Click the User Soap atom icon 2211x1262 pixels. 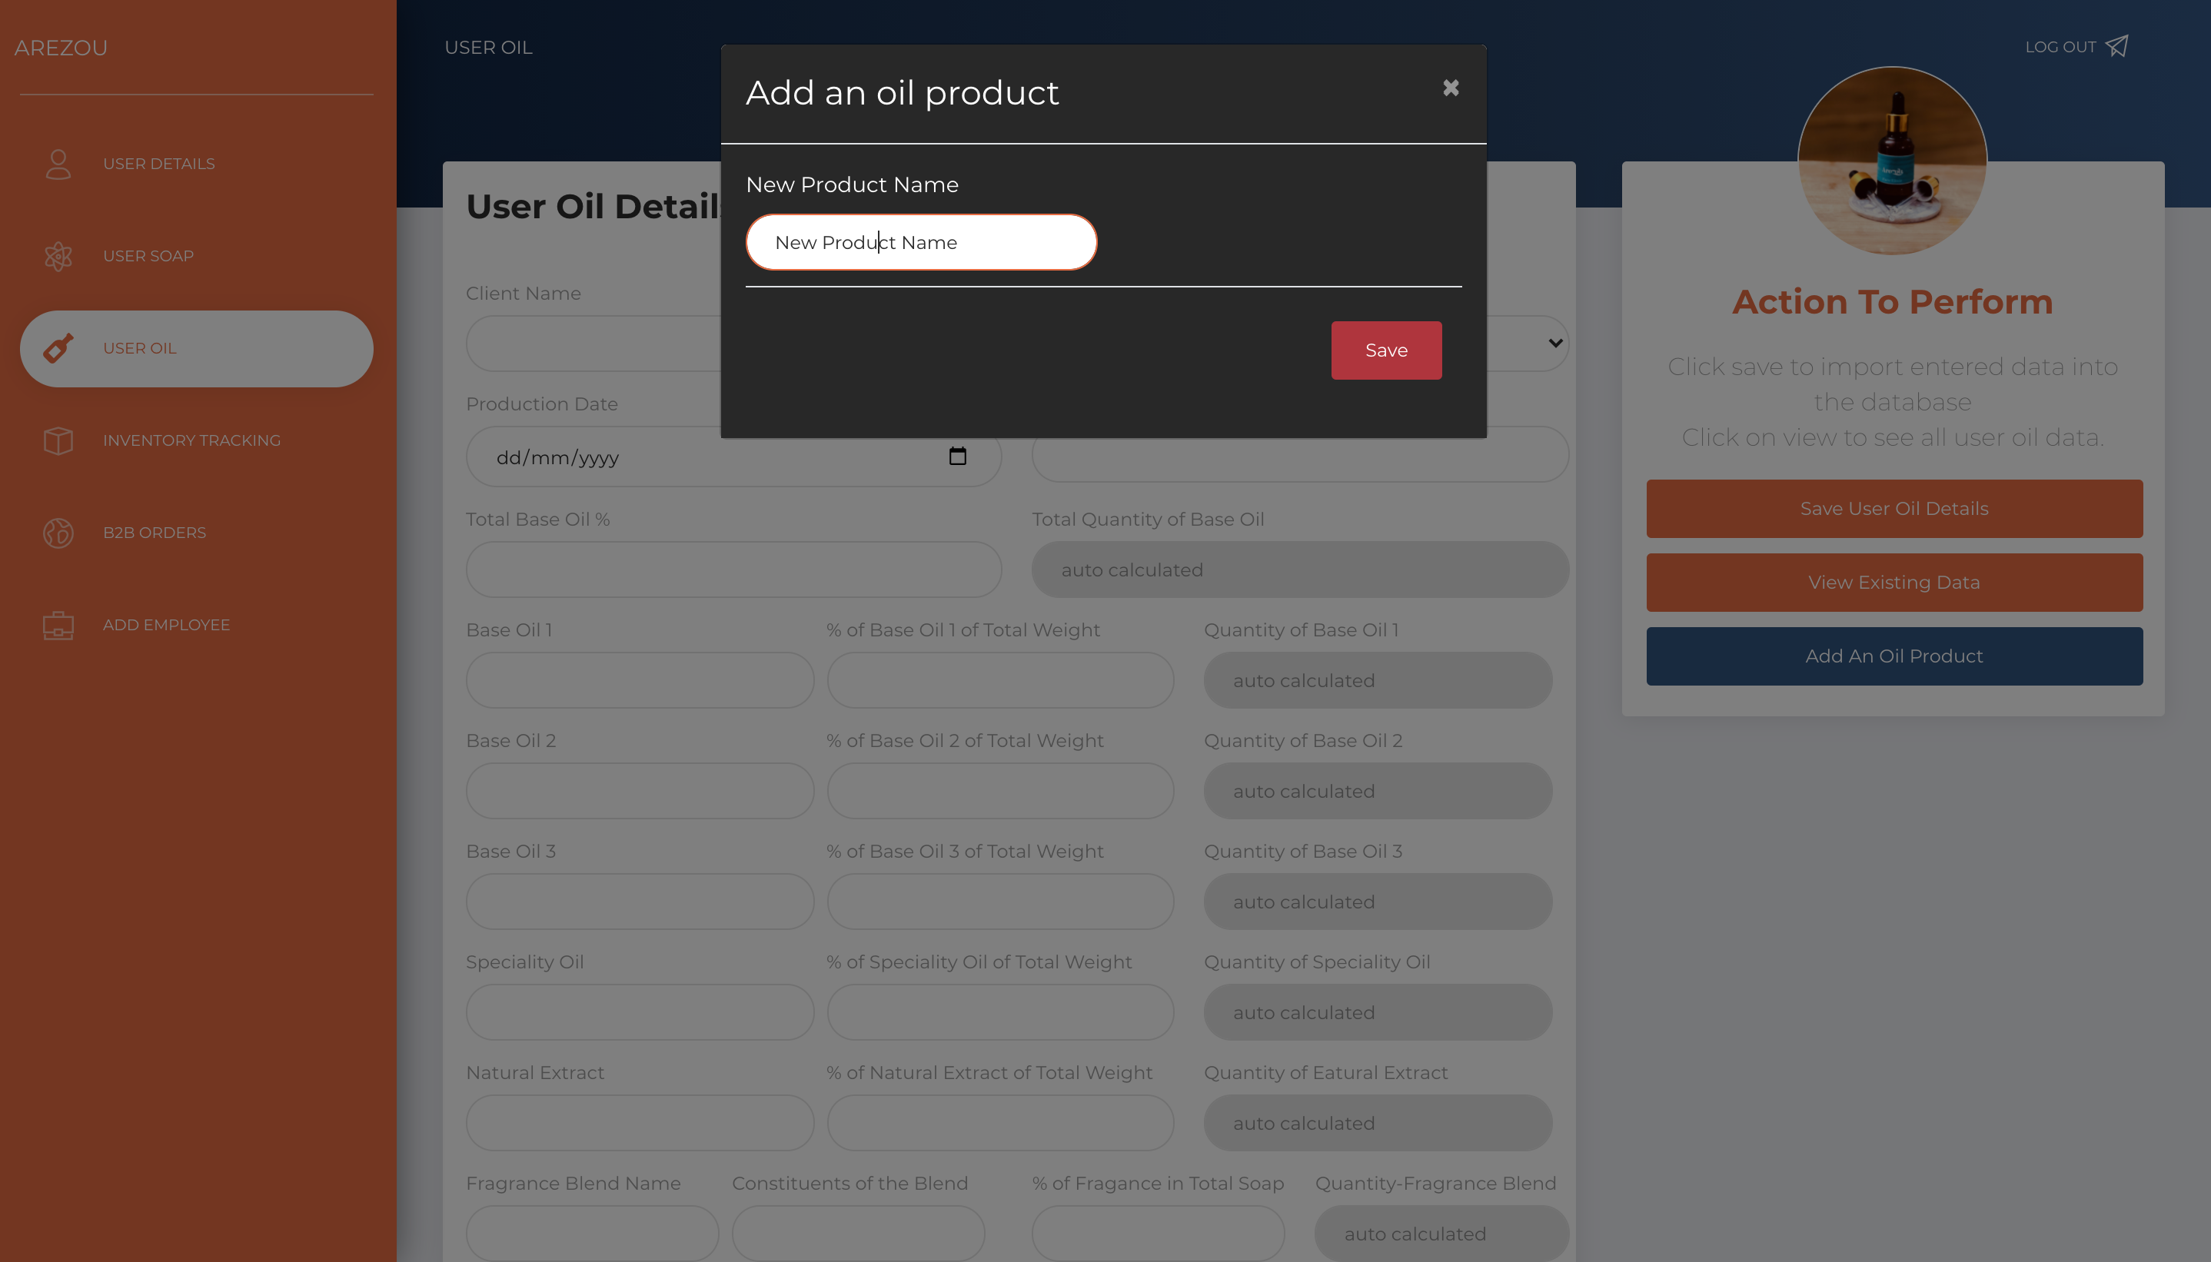click(58, 257)
